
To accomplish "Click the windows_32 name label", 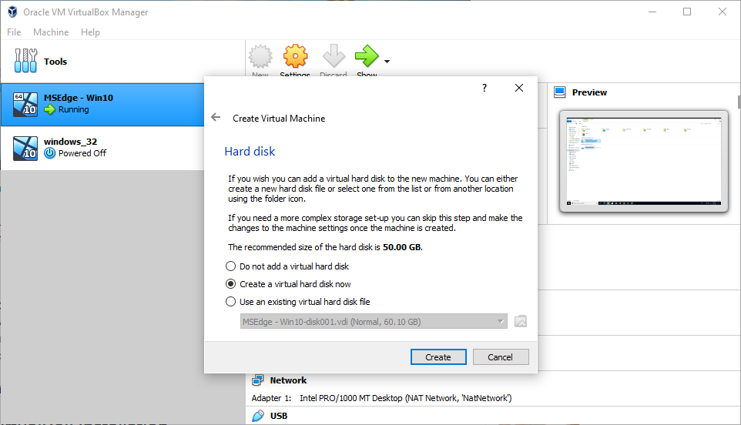I will (70, 142).
